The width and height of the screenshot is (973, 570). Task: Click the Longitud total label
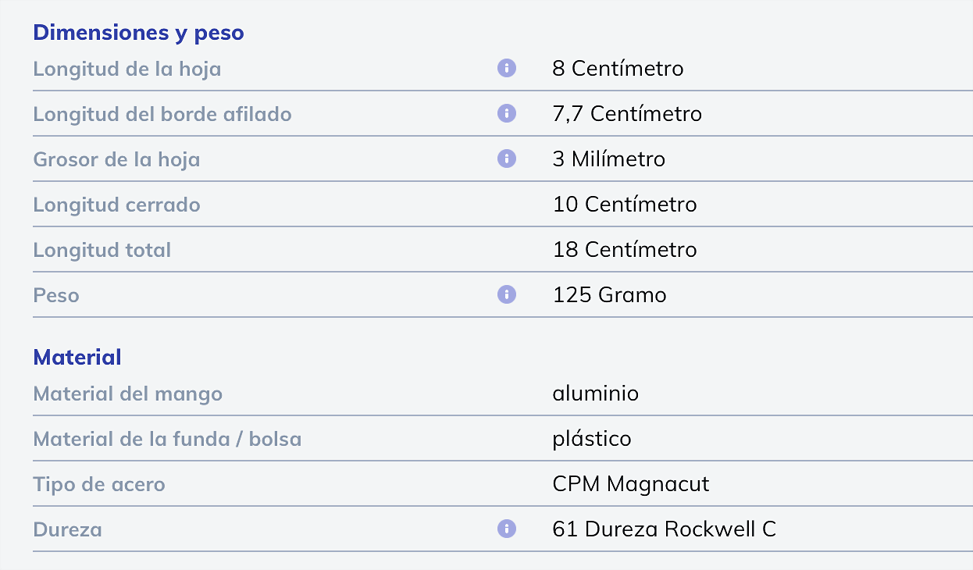102,250
